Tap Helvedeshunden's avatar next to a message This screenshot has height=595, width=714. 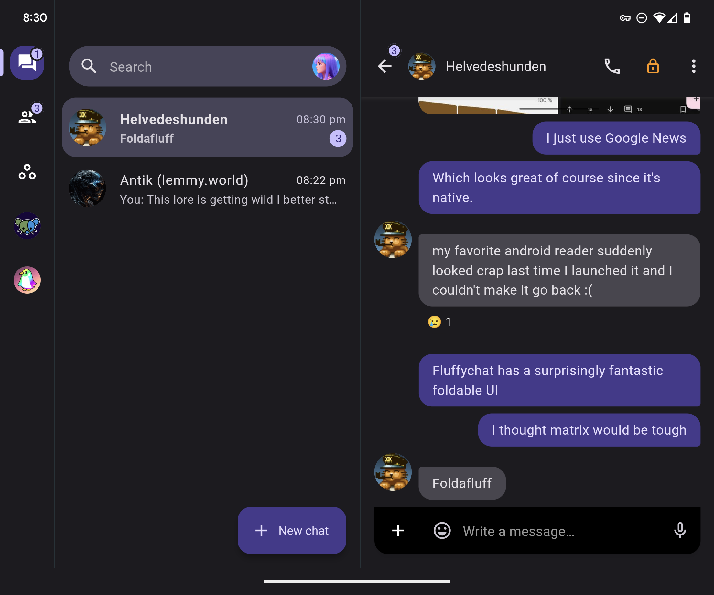click(393, 239)
